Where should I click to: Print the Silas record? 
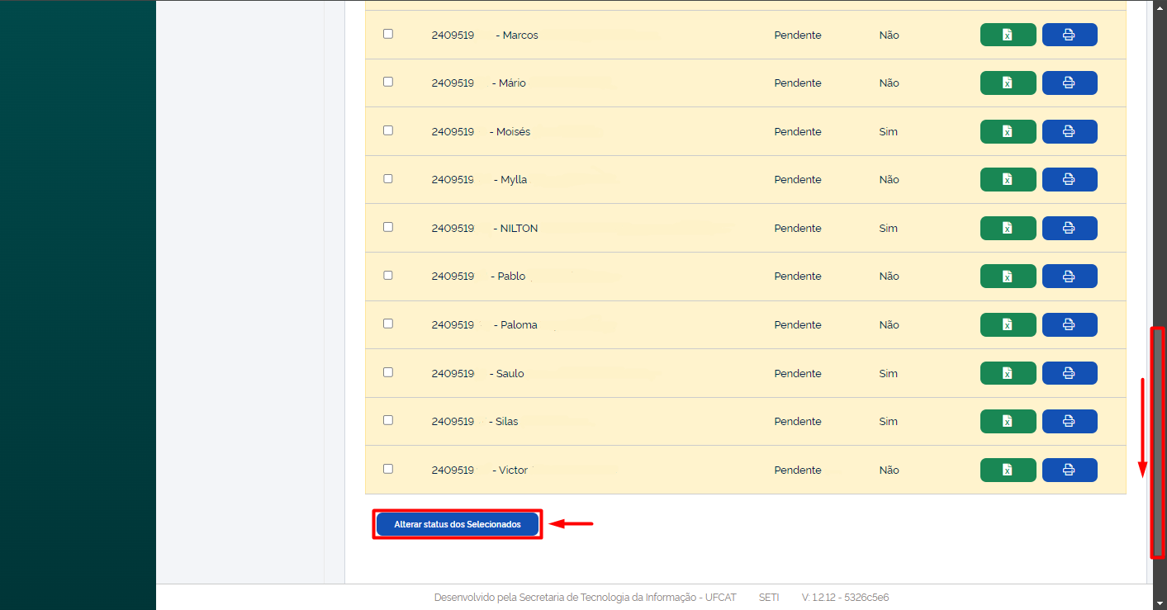(1070, 421)
